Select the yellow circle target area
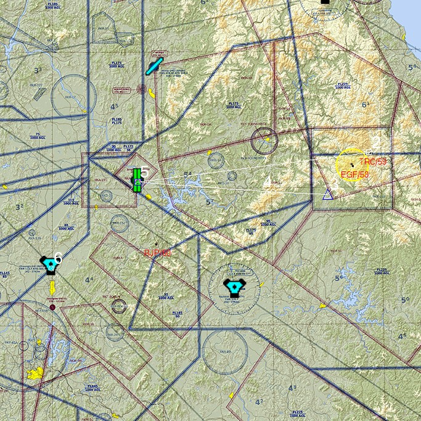This screenshot has width=421, height=421. point(352,165)
